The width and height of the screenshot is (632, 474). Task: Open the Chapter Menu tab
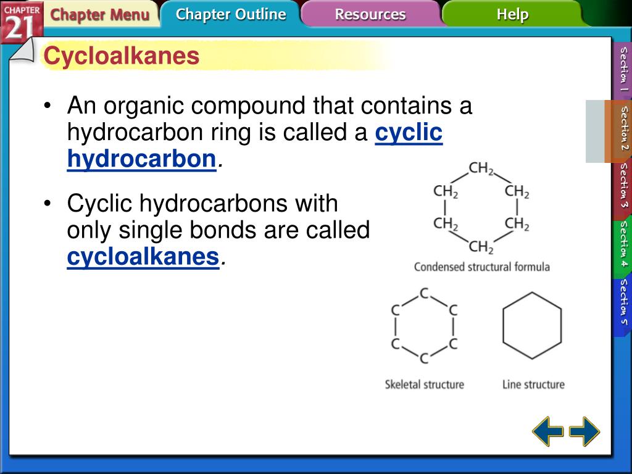pos(100,15)
